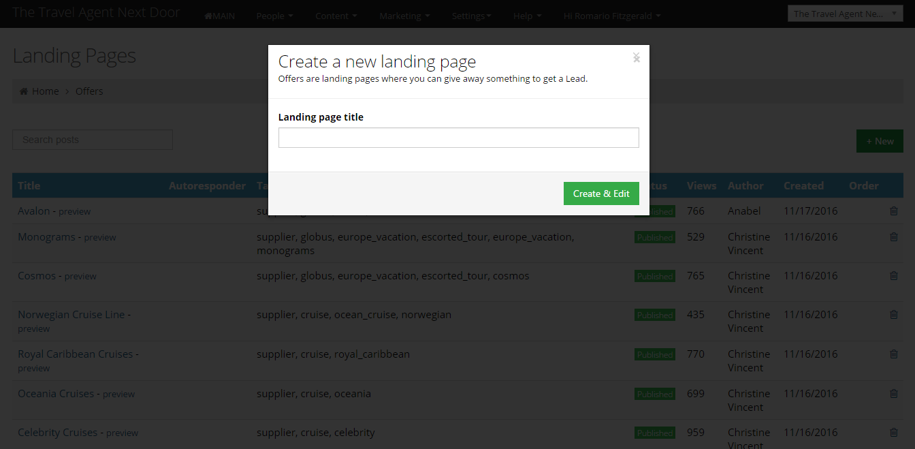Open the Settings menu
Screen dimensions: 915x449
(x=471, y=16)
